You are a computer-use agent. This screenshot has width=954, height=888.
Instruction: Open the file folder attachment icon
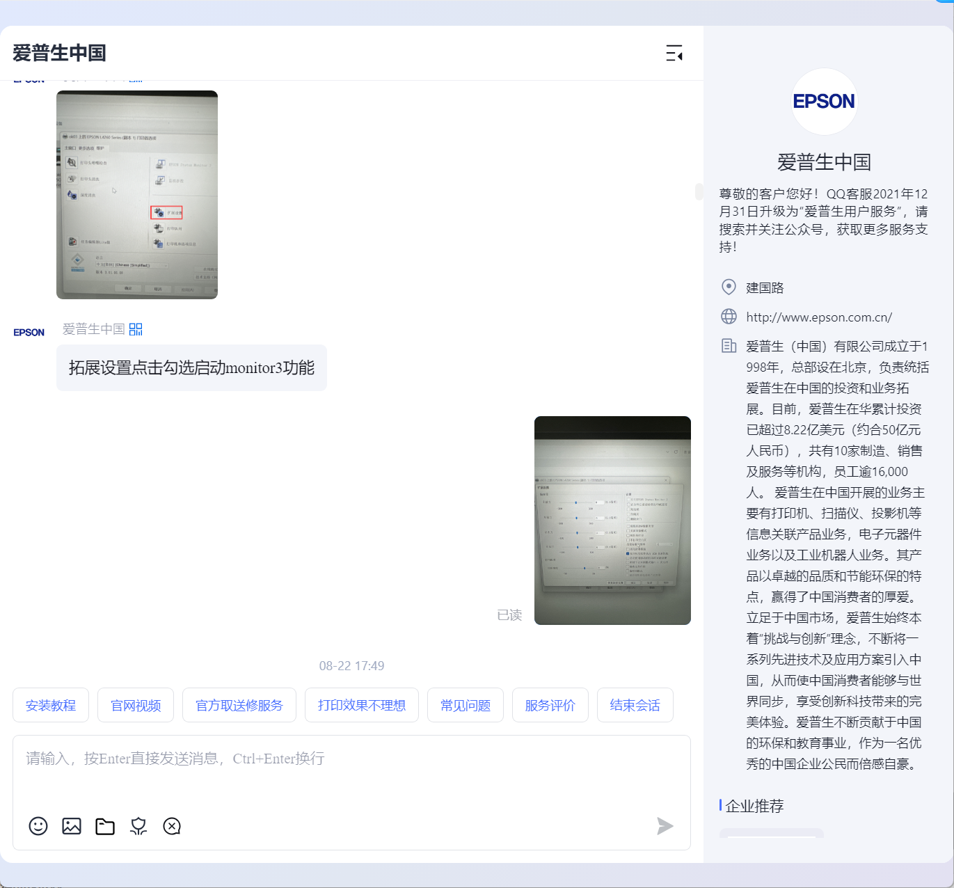105,826
